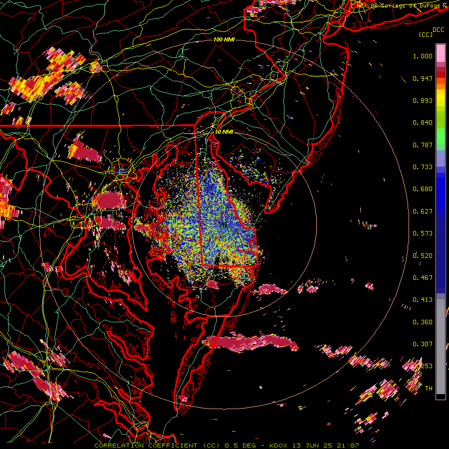Click the 100 NMI range ring label

(224, 39)
